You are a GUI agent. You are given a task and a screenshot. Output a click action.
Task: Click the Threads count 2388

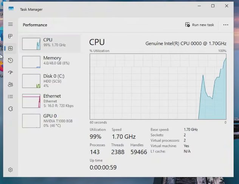[118, 152]
